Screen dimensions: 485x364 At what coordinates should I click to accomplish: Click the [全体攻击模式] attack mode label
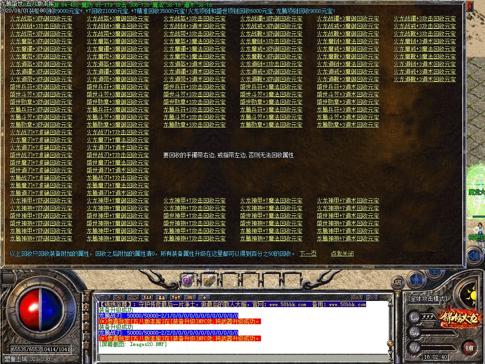pyautogui.click(x=428, y=299)
